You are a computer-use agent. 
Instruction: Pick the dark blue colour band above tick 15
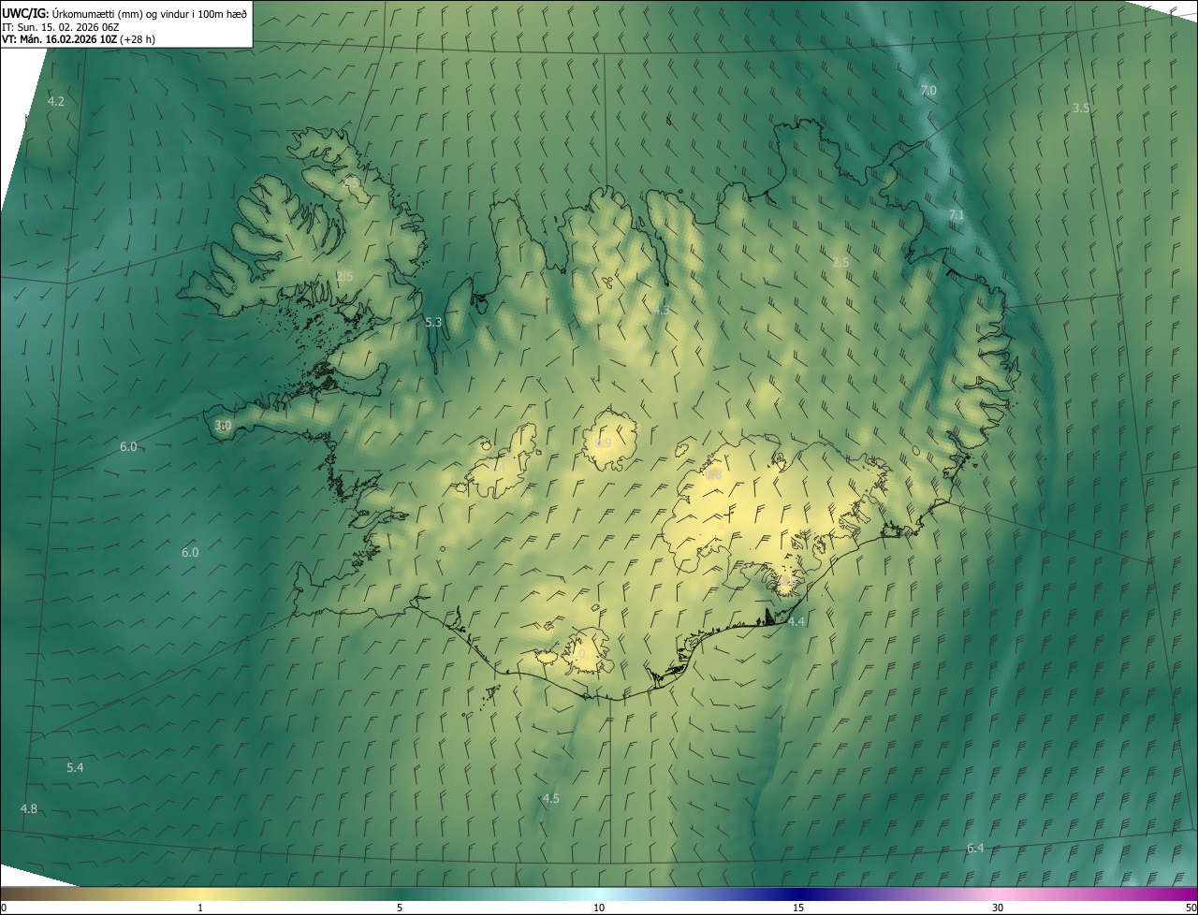(x=798, y=894)
